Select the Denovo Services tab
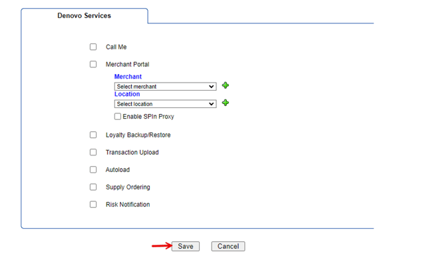446x256 pixels. [84, 15]
